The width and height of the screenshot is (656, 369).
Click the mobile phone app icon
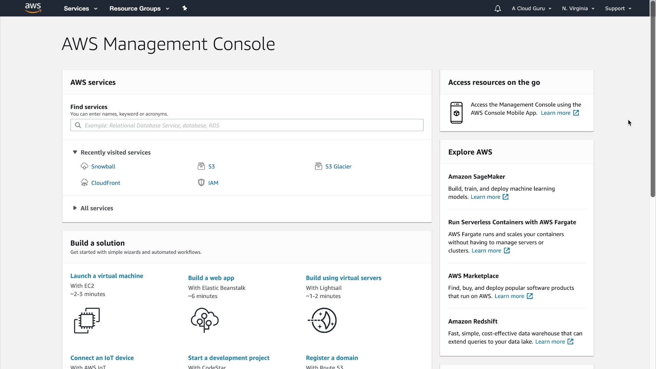click(456, 113)
